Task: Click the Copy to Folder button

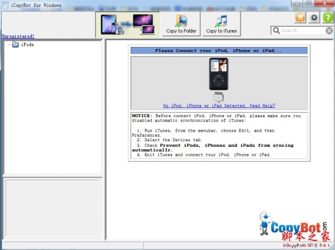Action: tap(181, 24)
